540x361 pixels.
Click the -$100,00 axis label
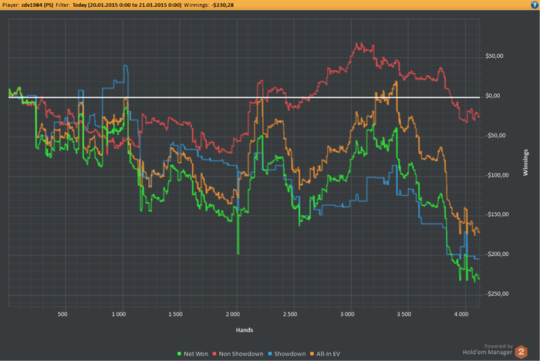pyautogui.click(x=497, y=175)
